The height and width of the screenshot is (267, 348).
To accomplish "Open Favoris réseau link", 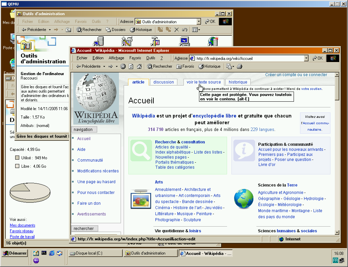I will [x=22, y=231].
